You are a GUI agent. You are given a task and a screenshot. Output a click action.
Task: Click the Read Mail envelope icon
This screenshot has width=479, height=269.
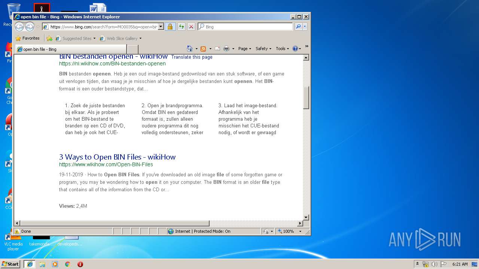pos(217,49)
